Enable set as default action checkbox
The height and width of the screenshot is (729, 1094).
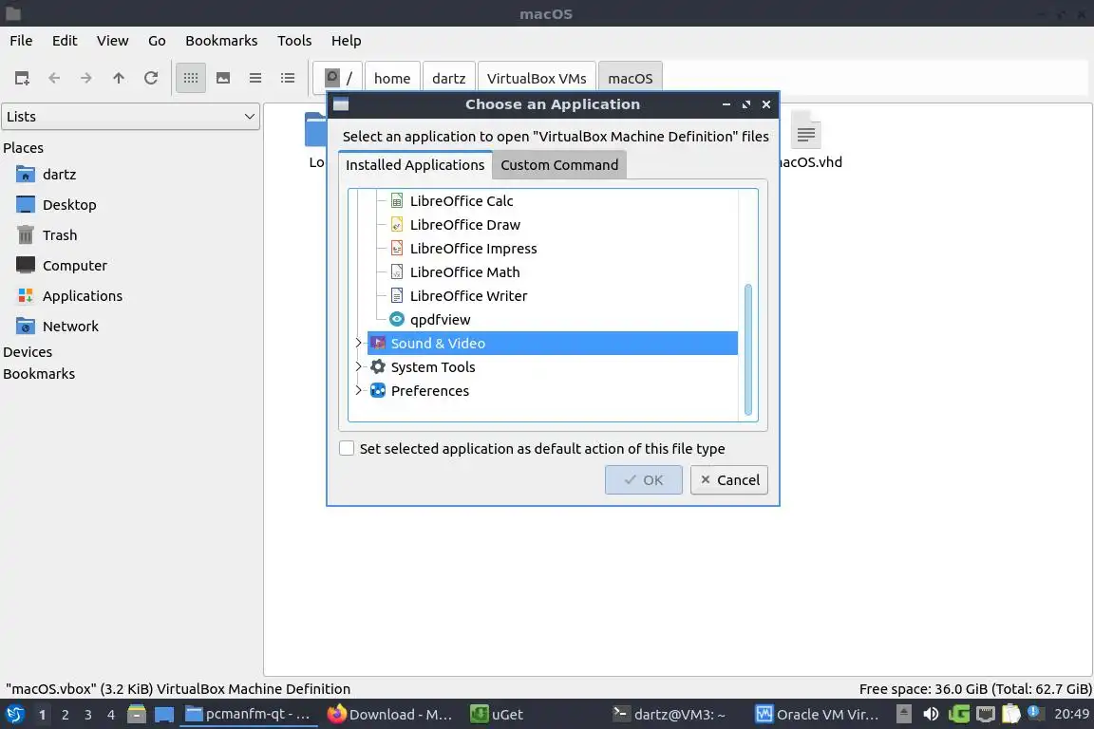pyautogui.click(x=347, y=449)
